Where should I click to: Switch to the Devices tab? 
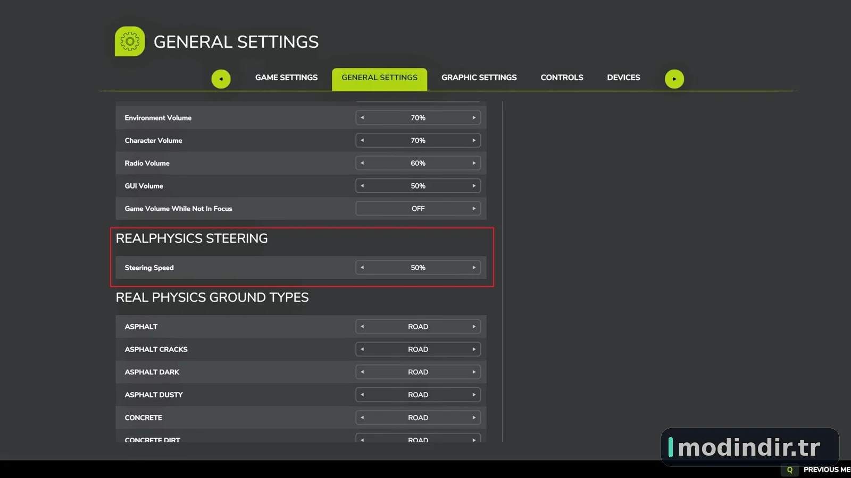623,78
